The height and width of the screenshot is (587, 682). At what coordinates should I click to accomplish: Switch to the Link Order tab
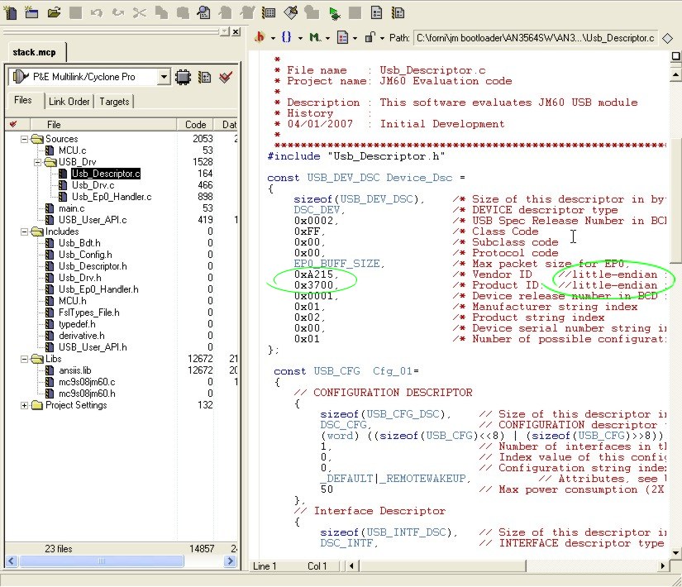click(x=69, y=101)
